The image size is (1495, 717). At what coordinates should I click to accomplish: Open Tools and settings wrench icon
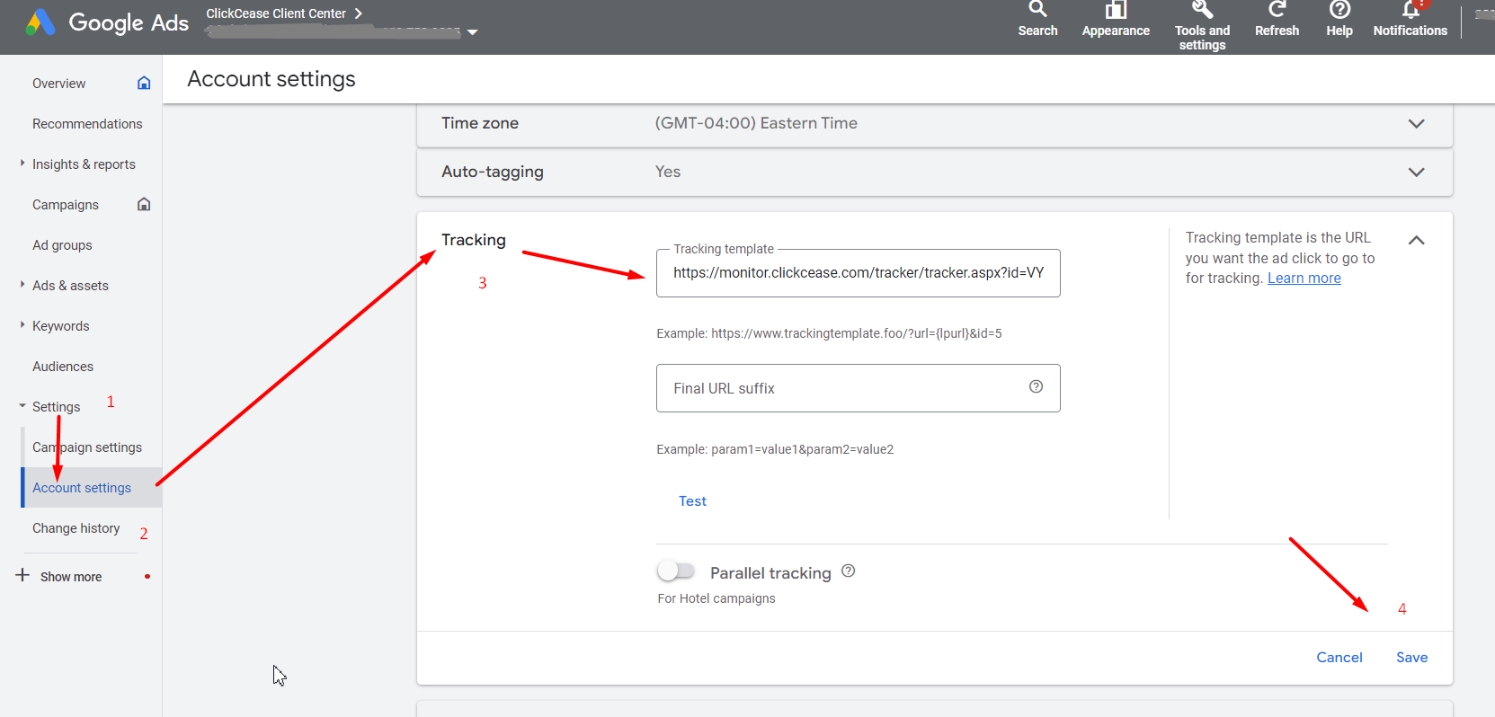click(x=1202, y=9)
